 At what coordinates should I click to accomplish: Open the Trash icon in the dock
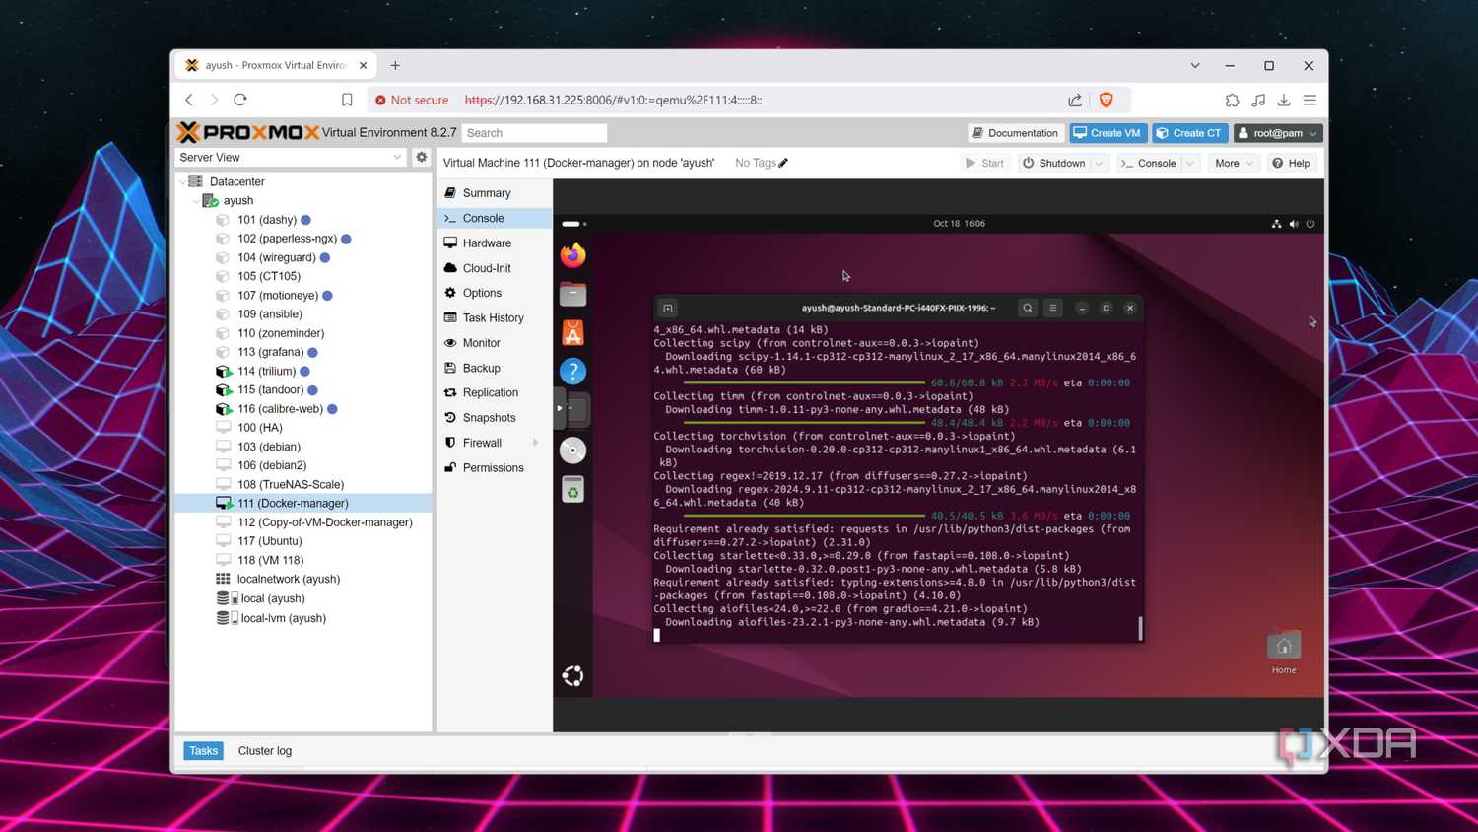(x=572, y=489)
